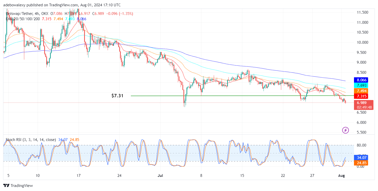Click the orange 7.494 EMA price tag
The image size is (378, 191).
pyautogui.click(x=361, y=91)
